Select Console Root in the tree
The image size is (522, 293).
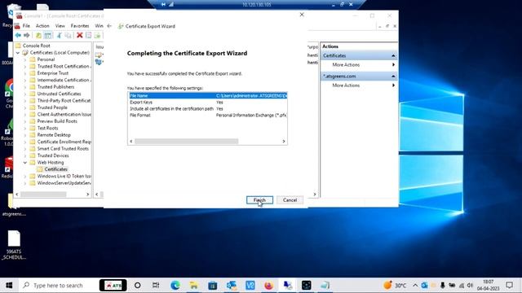(x=36, y=46)
